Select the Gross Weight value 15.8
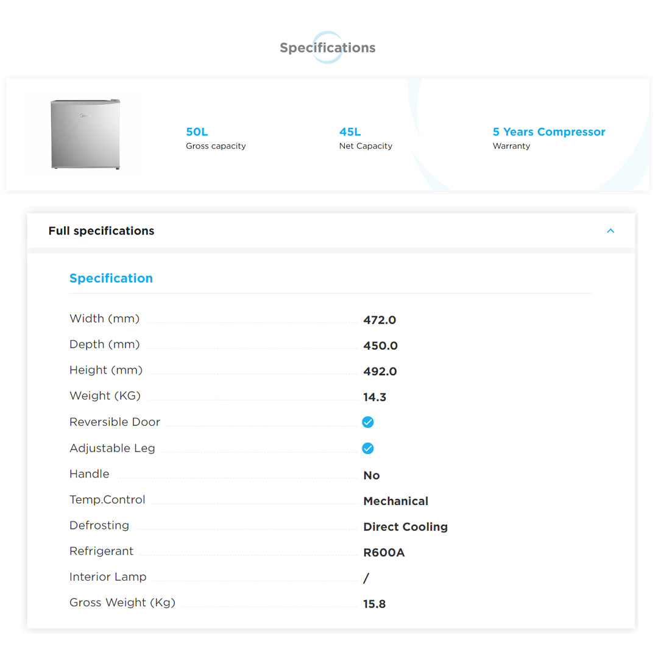 [x=374, y=604]
